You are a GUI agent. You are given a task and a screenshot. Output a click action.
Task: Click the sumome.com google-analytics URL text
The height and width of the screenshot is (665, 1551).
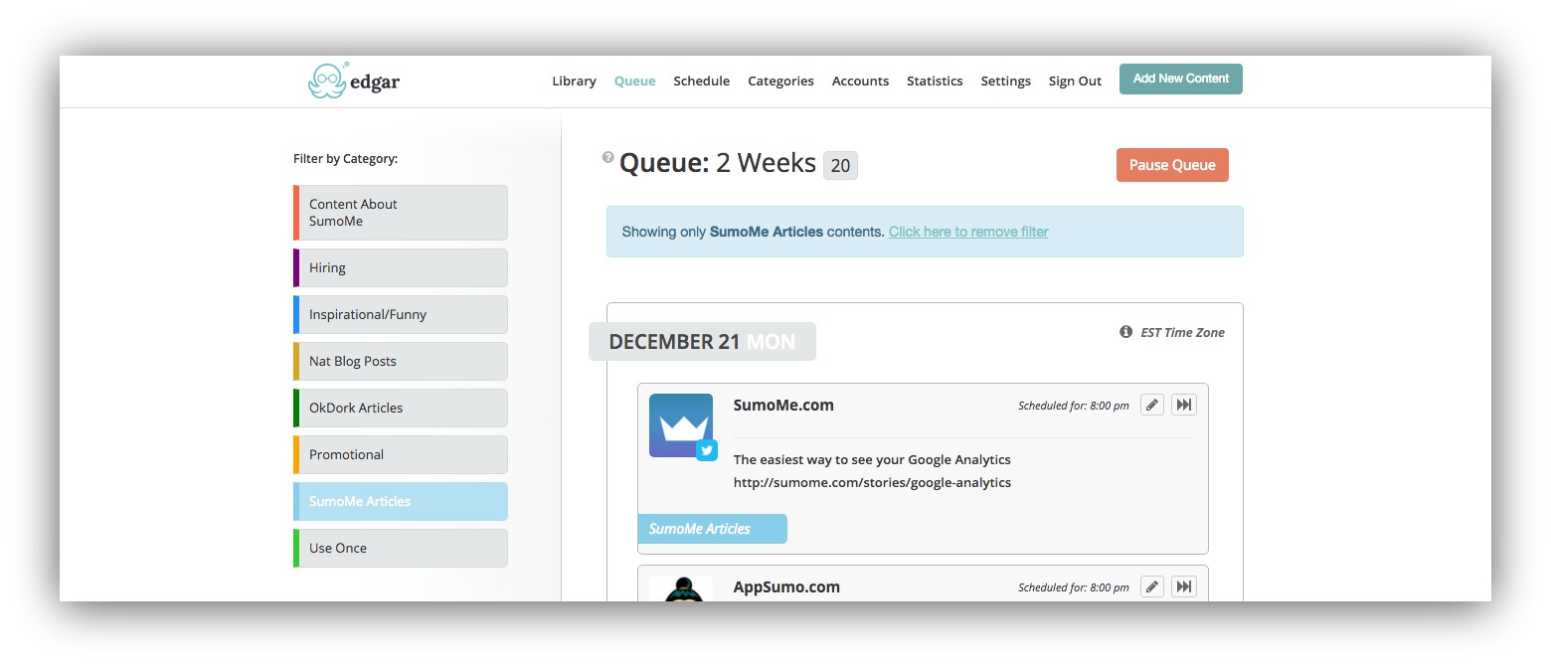[x=872, y=482]
